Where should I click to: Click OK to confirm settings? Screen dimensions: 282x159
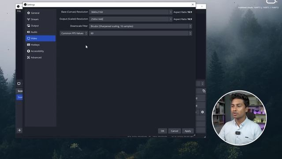(163, 131)
